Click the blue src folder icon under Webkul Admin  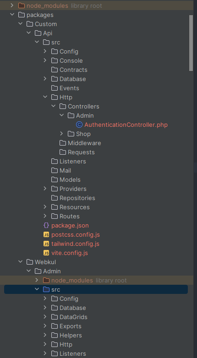(46, 289)
